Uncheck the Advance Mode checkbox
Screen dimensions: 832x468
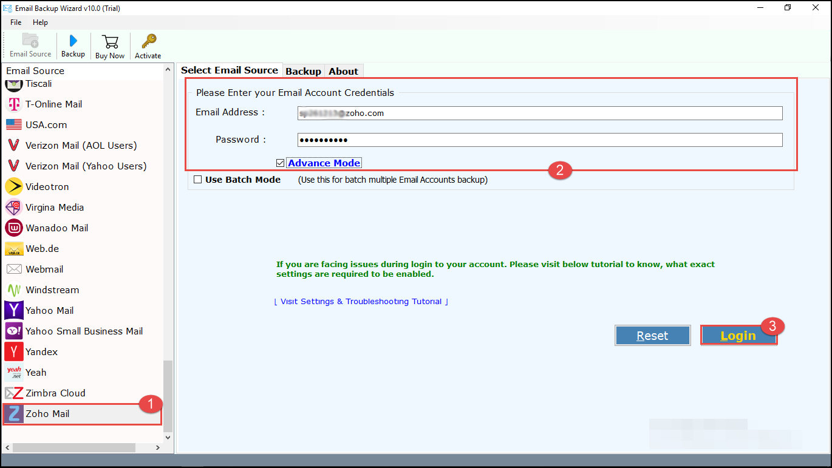pyautogui.click(x=280, y=163)
